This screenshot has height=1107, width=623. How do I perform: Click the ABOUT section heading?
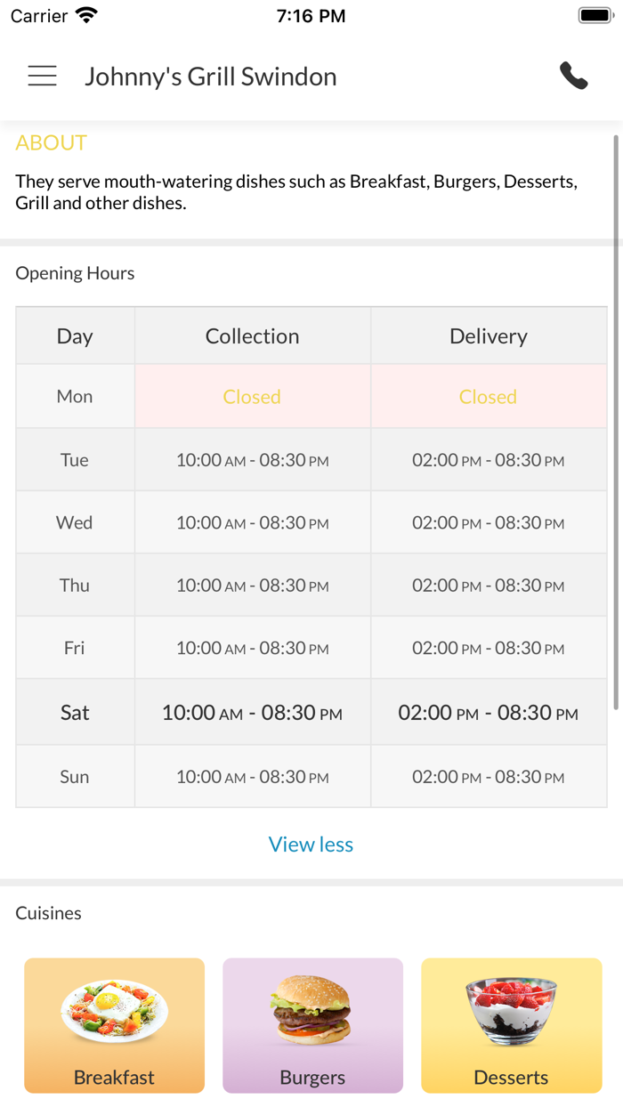51,143
